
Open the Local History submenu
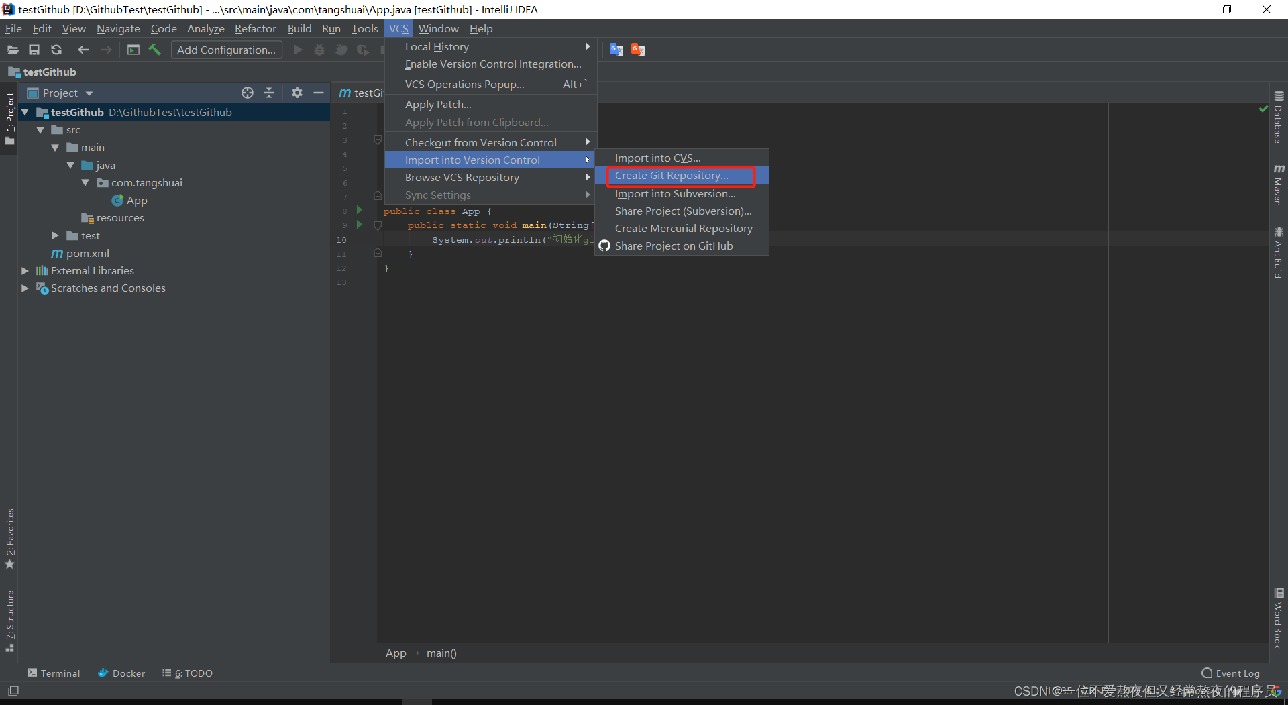click(x=490, y=47)
